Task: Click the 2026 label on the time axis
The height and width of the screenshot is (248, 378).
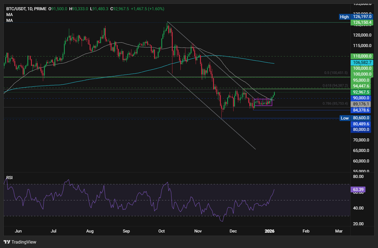Action: tap(269, 231)
